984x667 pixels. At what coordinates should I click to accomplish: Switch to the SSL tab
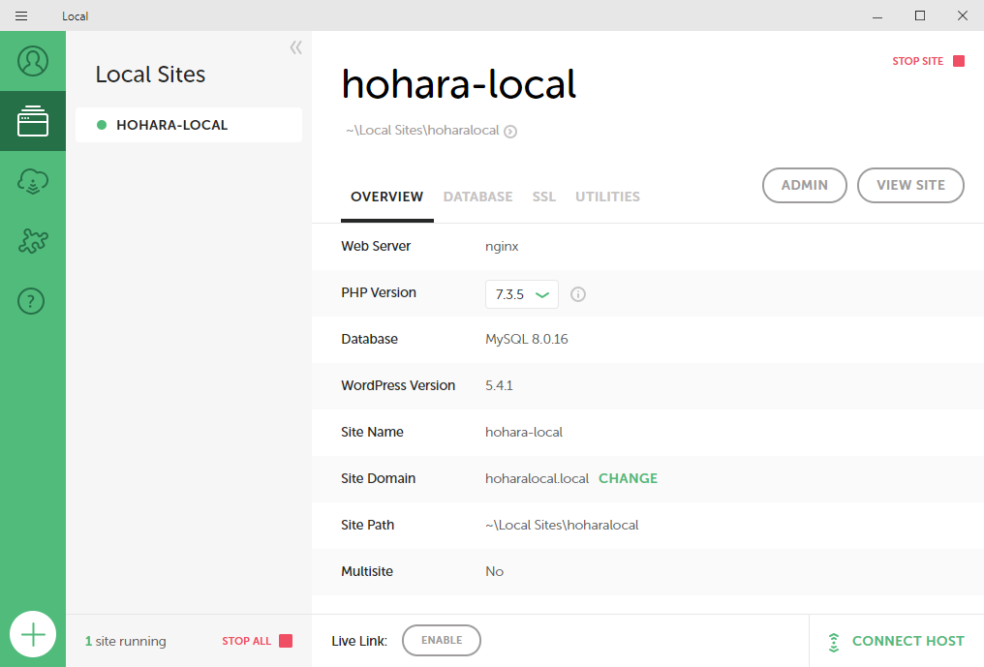pyautogui.click(x=544, y=197)
